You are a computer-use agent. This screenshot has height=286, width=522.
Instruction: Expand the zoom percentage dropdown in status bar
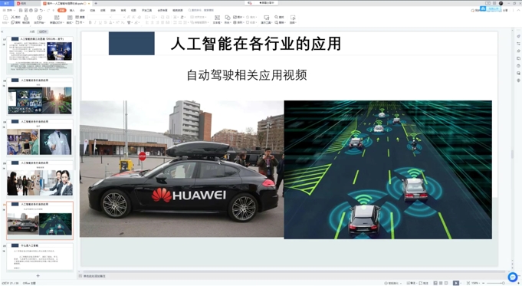tap(476, 283)
